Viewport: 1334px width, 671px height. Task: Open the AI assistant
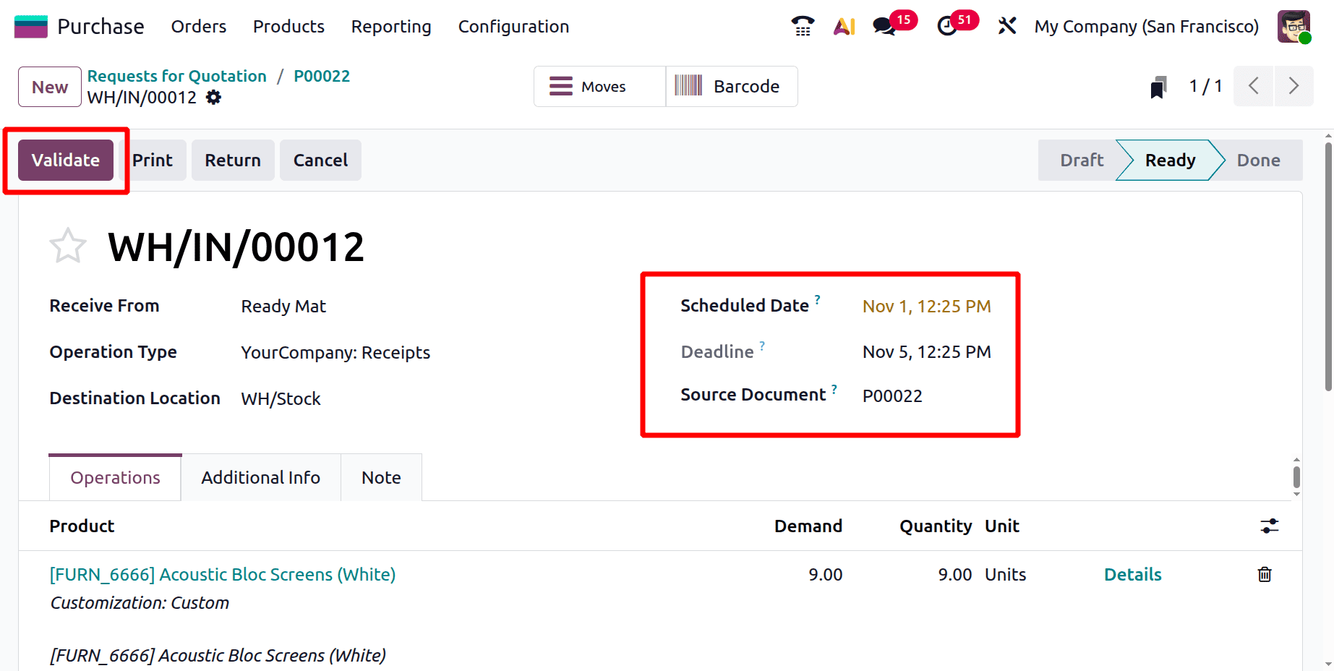pyautogui.click(x=843, y=26)
